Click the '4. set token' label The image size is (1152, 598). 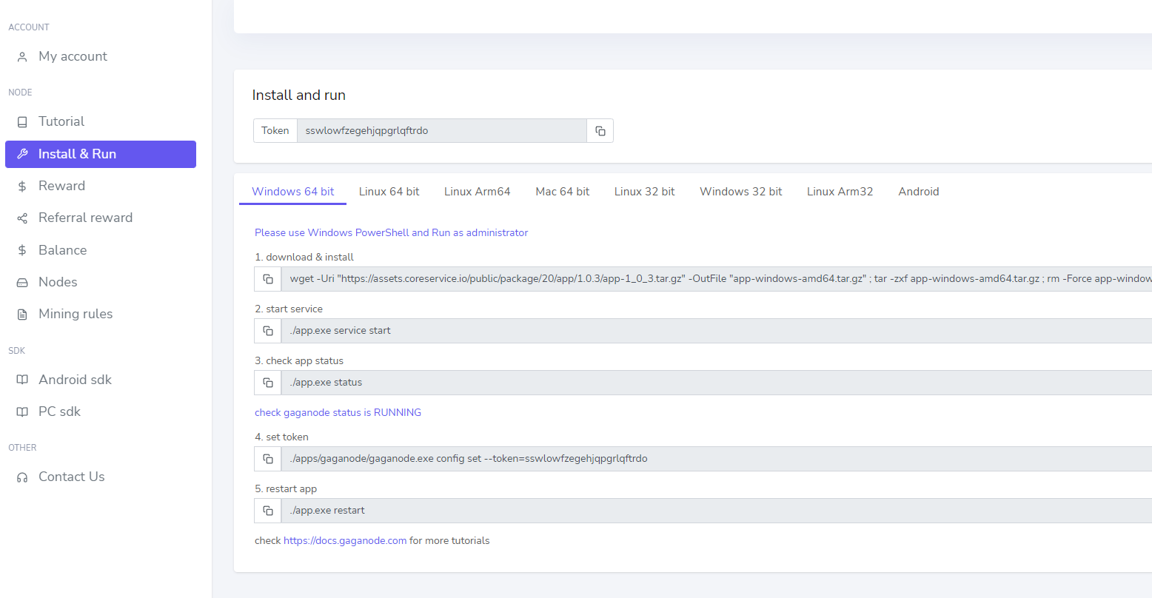tap(281, 437)
